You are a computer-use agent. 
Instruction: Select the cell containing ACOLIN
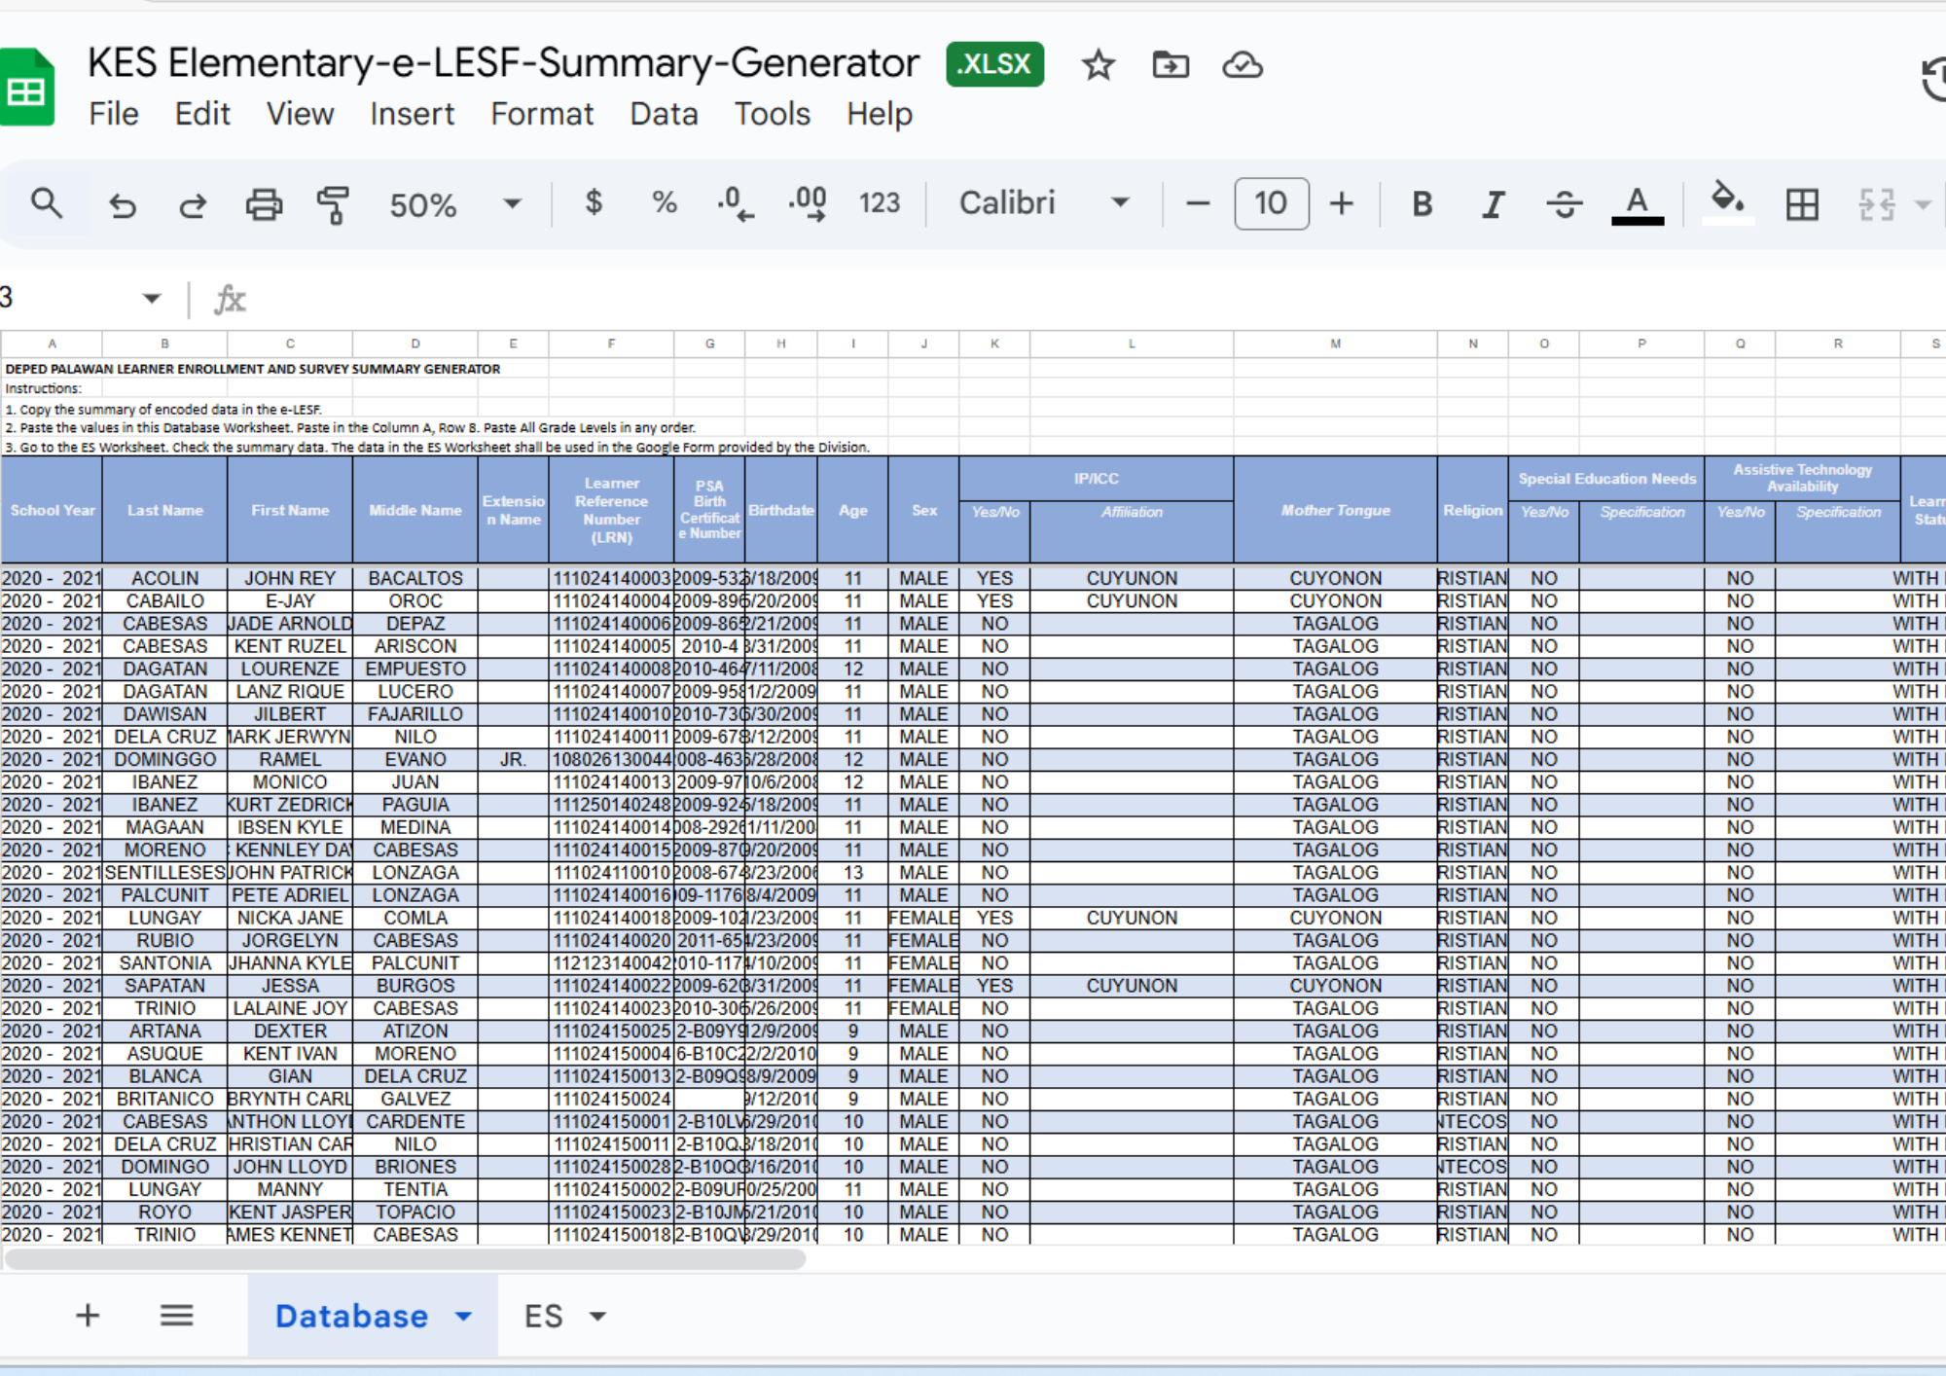164,578
